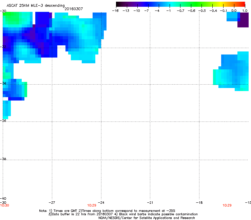Click the blue-cyan data patch crossing -34 on the right
The image size is (251, 220).
click(231, 71)
